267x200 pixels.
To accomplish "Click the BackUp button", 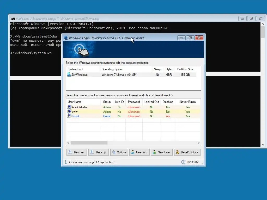I will (98, 152).
